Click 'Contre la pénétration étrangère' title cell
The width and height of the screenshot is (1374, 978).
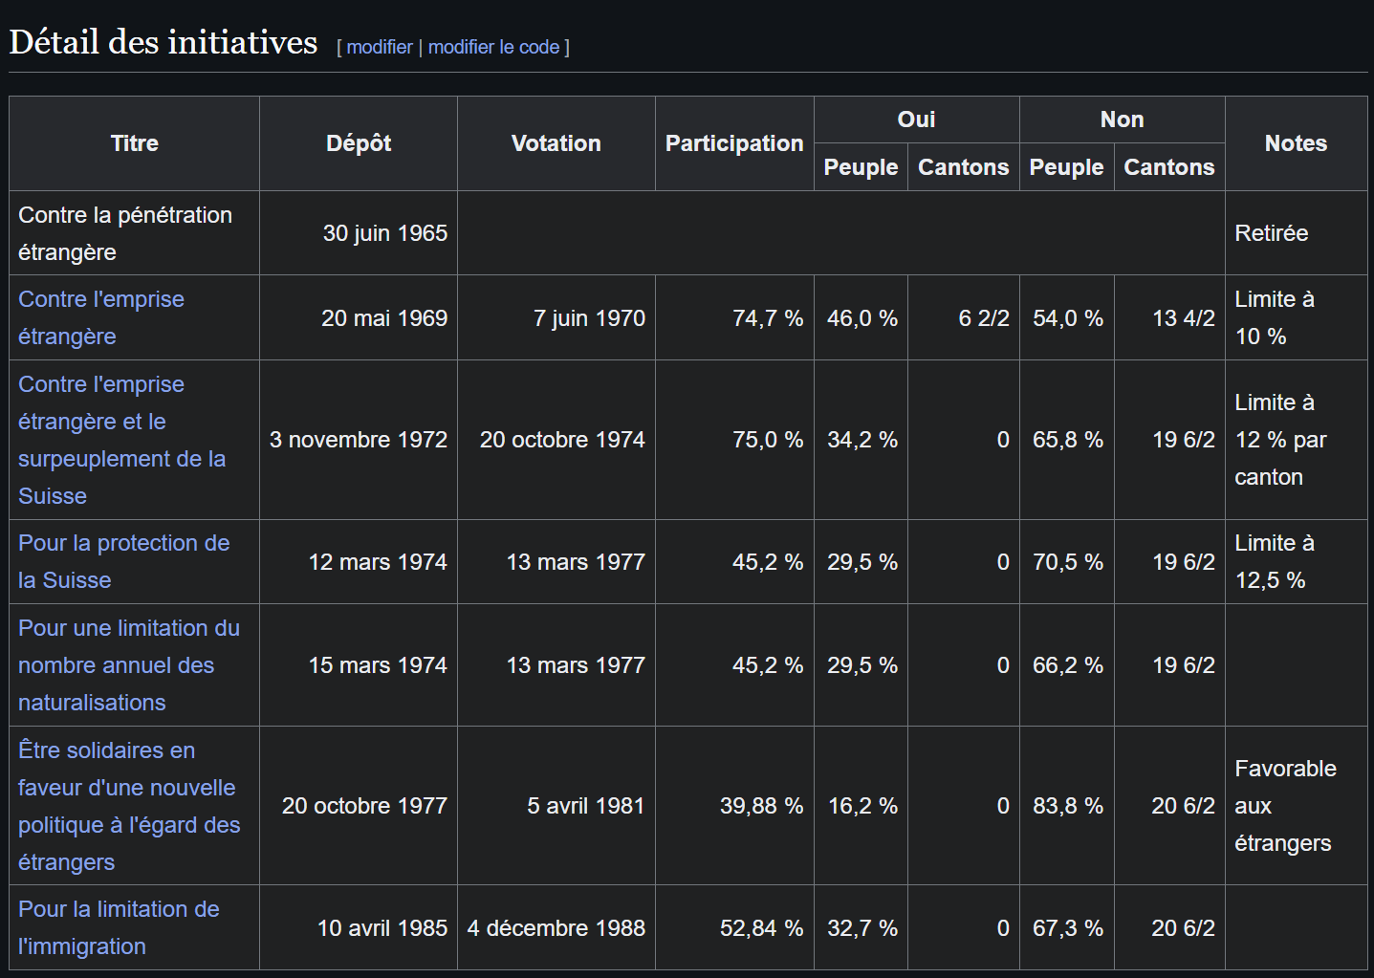point(135,233)
